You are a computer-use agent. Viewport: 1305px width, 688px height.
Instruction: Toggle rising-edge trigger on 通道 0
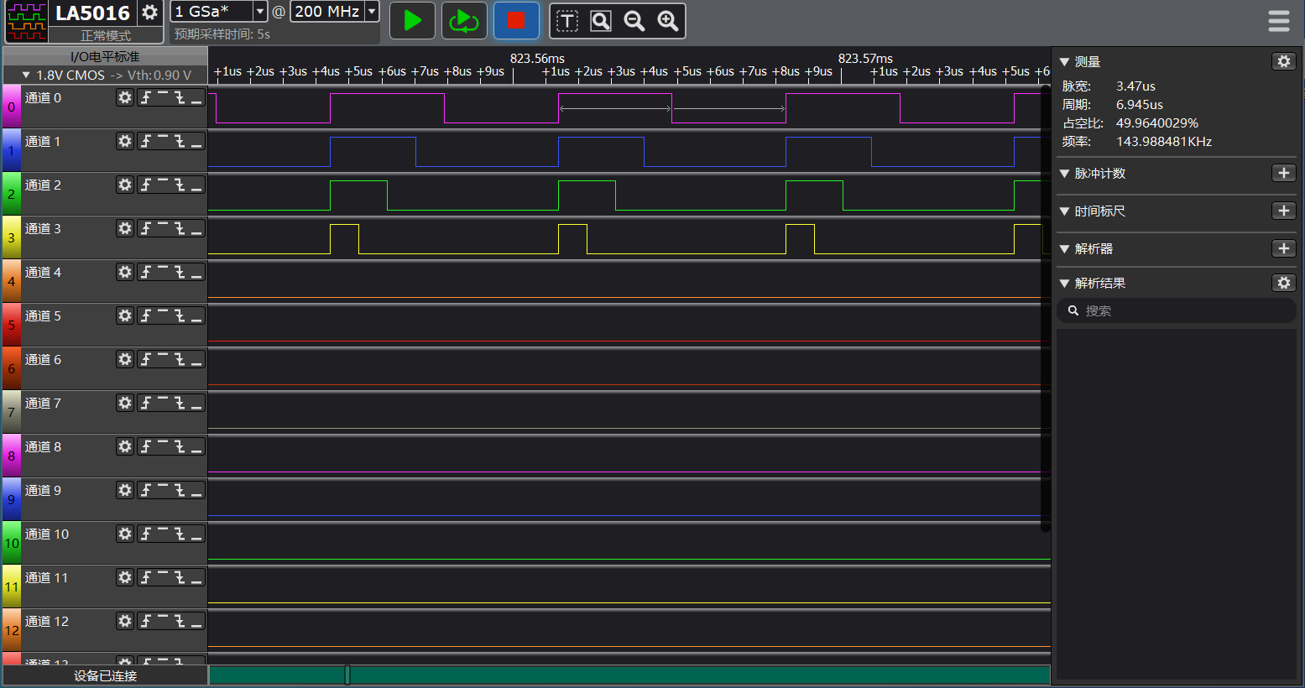click(x=146, y=97)
